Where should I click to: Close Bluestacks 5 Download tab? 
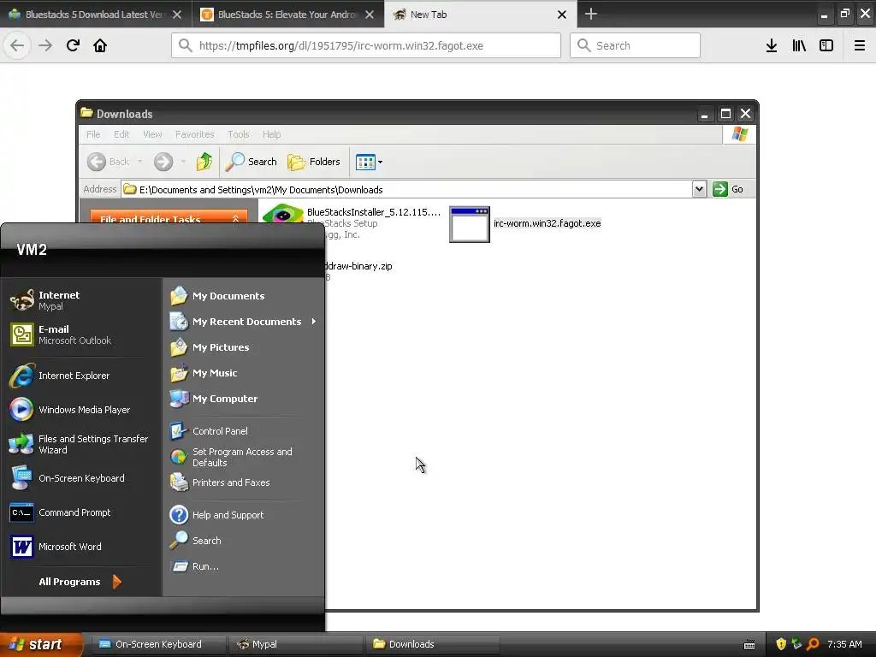(x=176, y=15)
